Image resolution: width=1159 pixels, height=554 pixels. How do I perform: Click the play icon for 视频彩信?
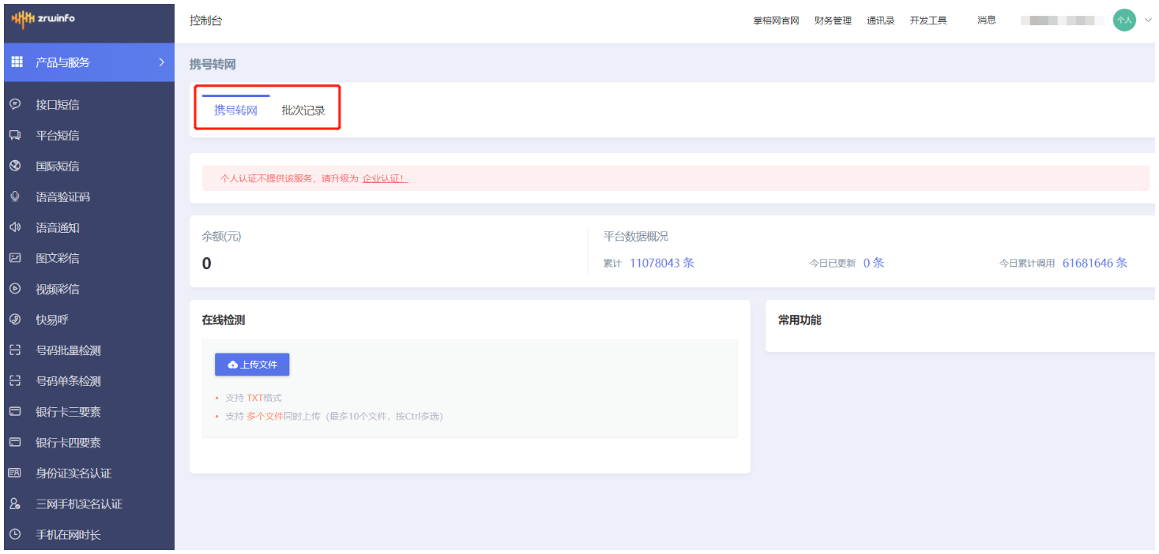[x=14, y=289]
